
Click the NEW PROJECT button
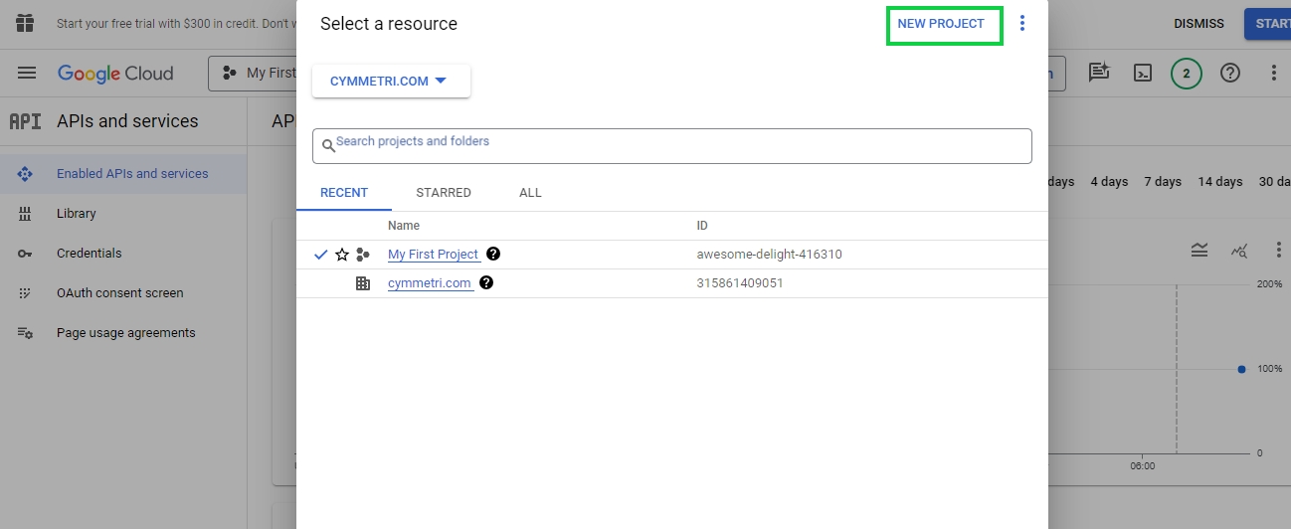(941, 24)
